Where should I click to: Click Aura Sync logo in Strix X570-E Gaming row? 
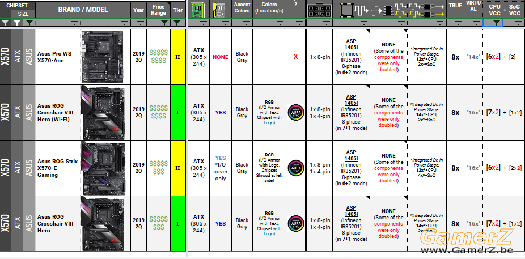(296, 168)
